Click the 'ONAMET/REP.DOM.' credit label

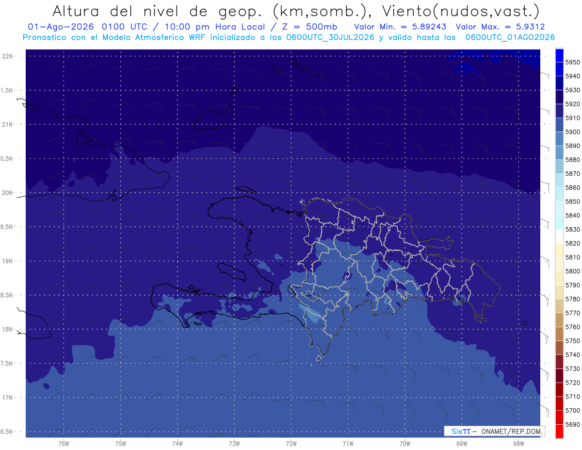point(511,431)
